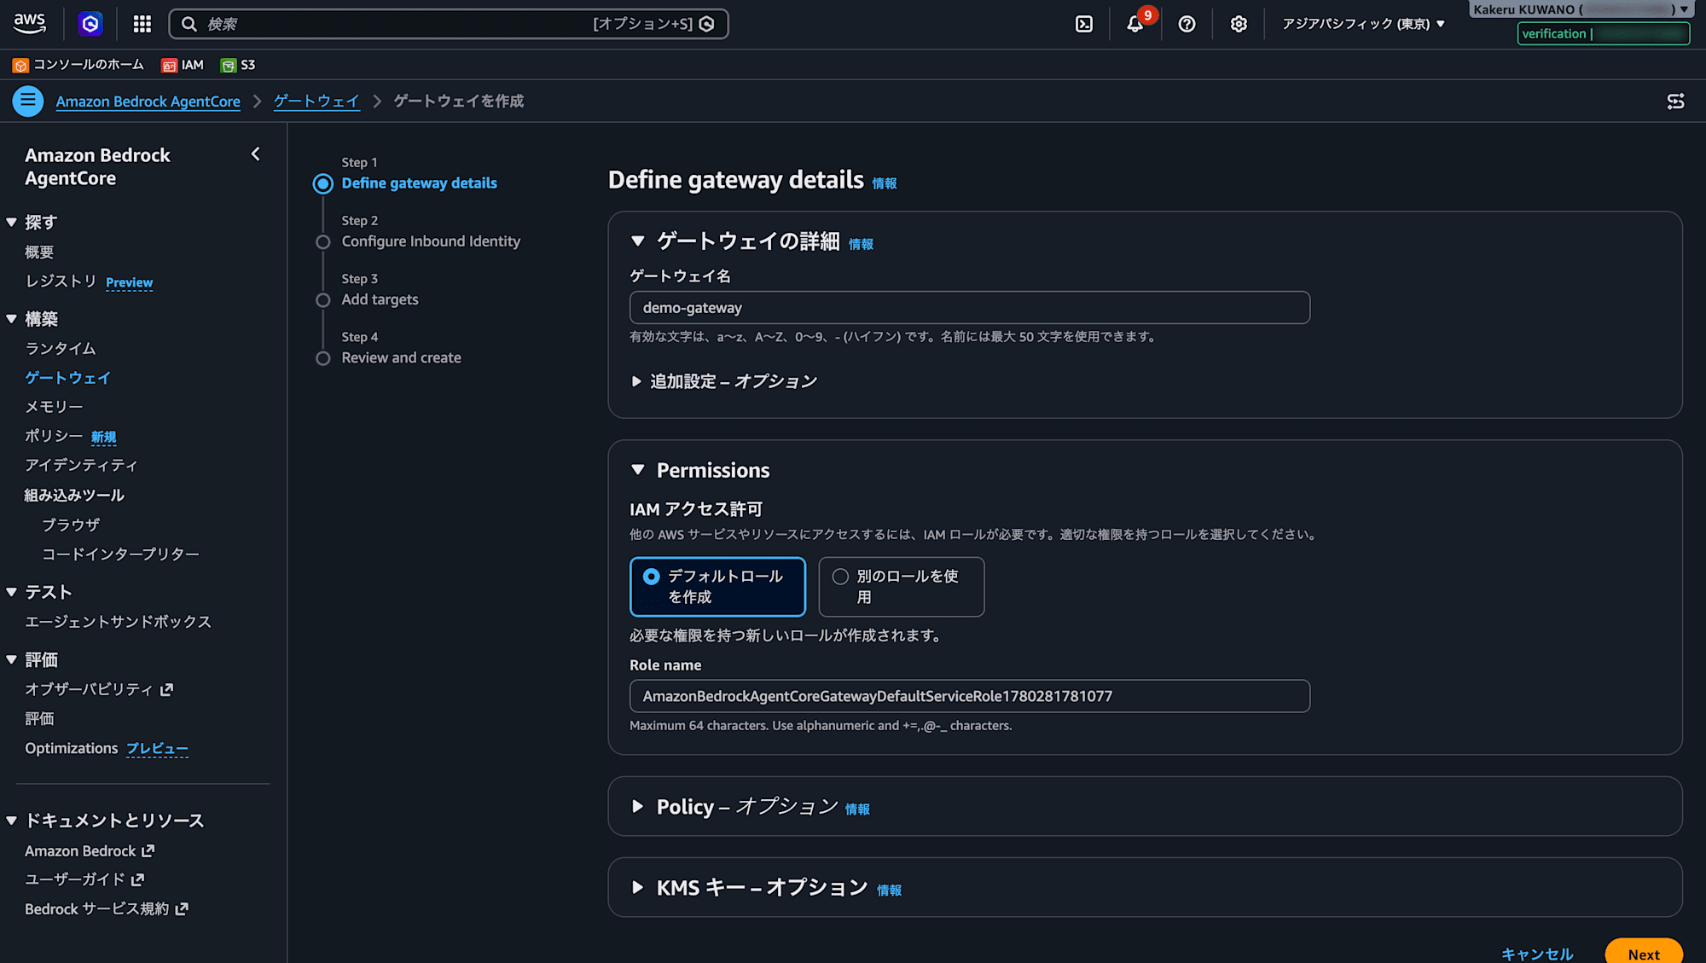Select Step 3 Add targets

click(x=380, y=299)
